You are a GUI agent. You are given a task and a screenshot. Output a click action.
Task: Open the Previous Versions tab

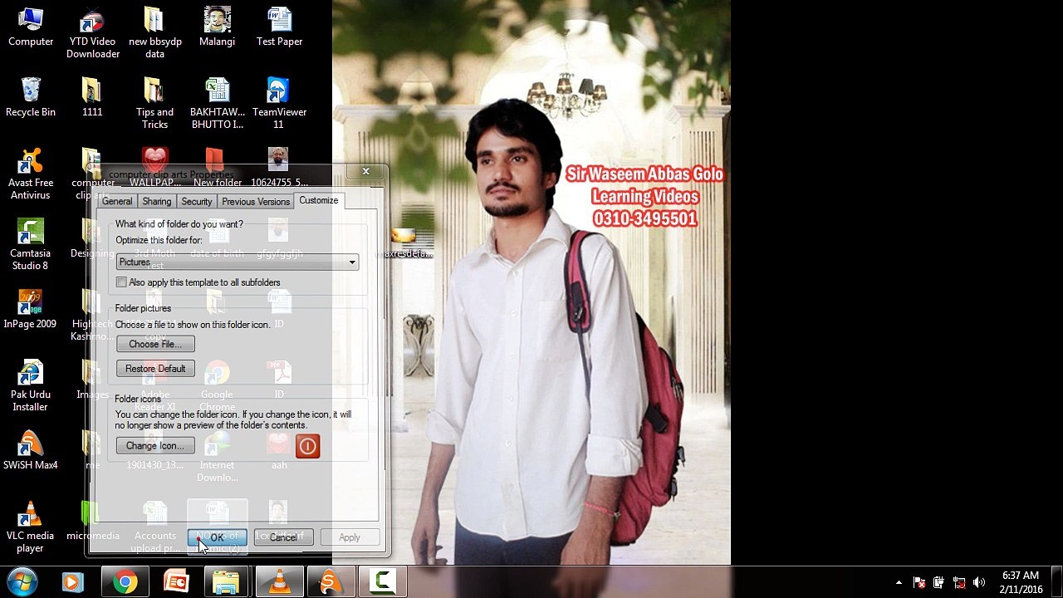[256, 202]
